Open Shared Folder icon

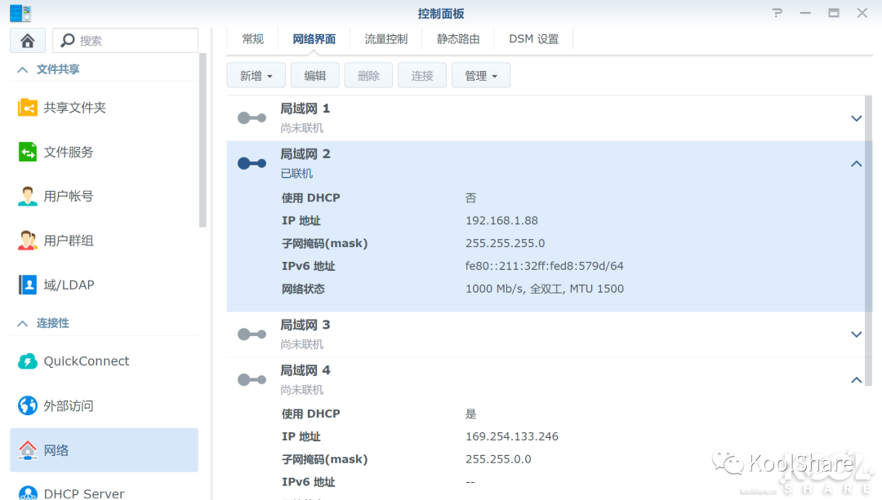tap(28, 108)
